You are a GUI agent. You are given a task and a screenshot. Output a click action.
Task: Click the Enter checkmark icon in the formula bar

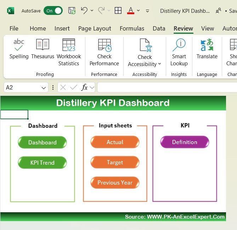pos(74,87)
